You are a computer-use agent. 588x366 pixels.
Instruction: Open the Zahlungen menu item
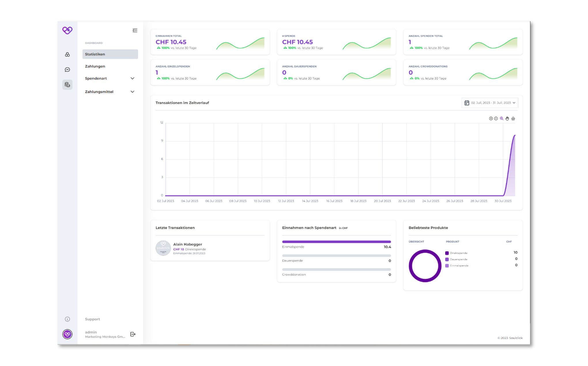95,66
